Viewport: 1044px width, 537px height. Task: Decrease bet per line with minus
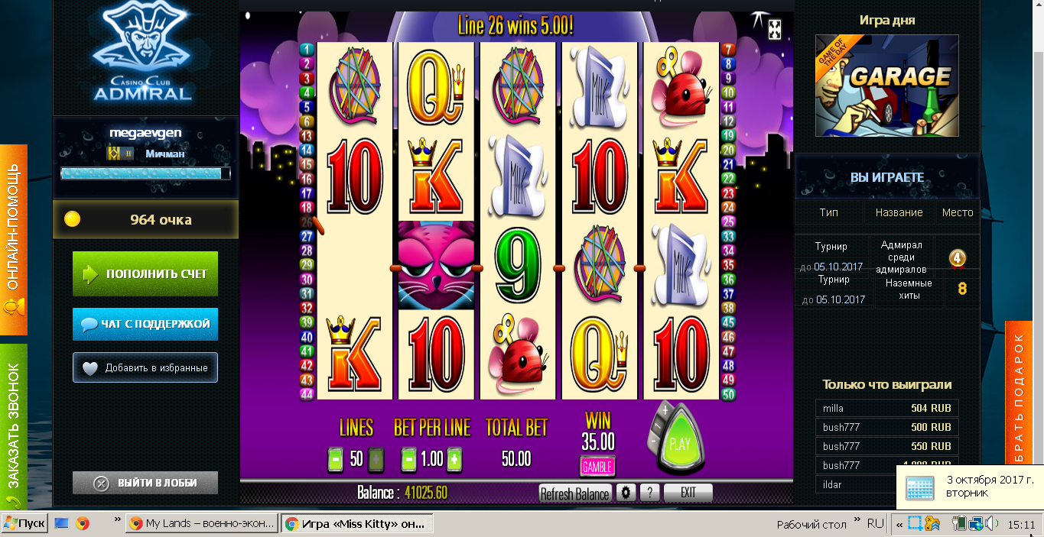point(408,459)
